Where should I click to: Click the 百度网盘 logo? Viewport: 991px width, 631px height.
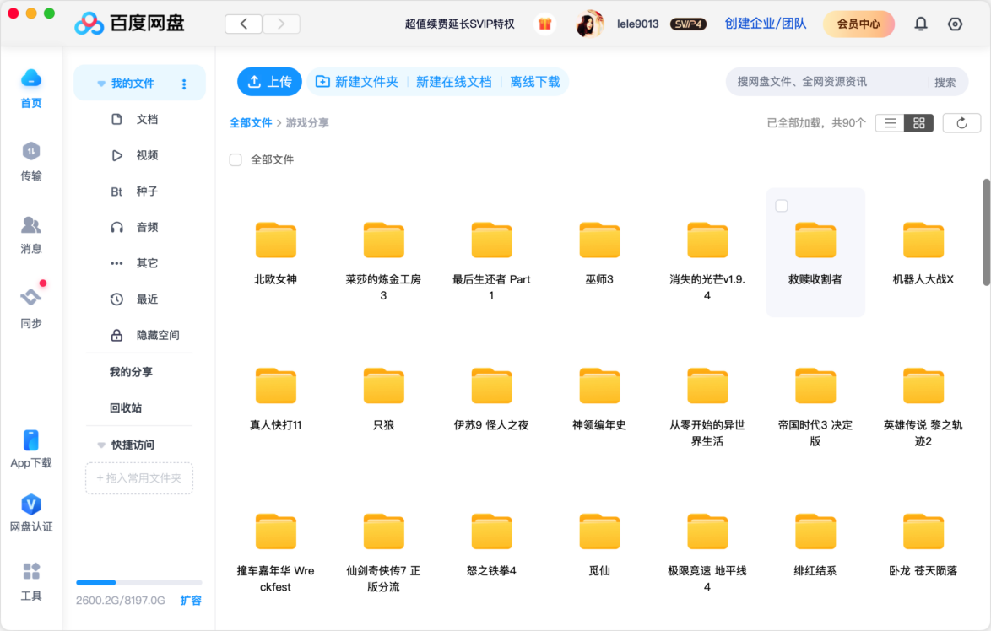point(129,24)
